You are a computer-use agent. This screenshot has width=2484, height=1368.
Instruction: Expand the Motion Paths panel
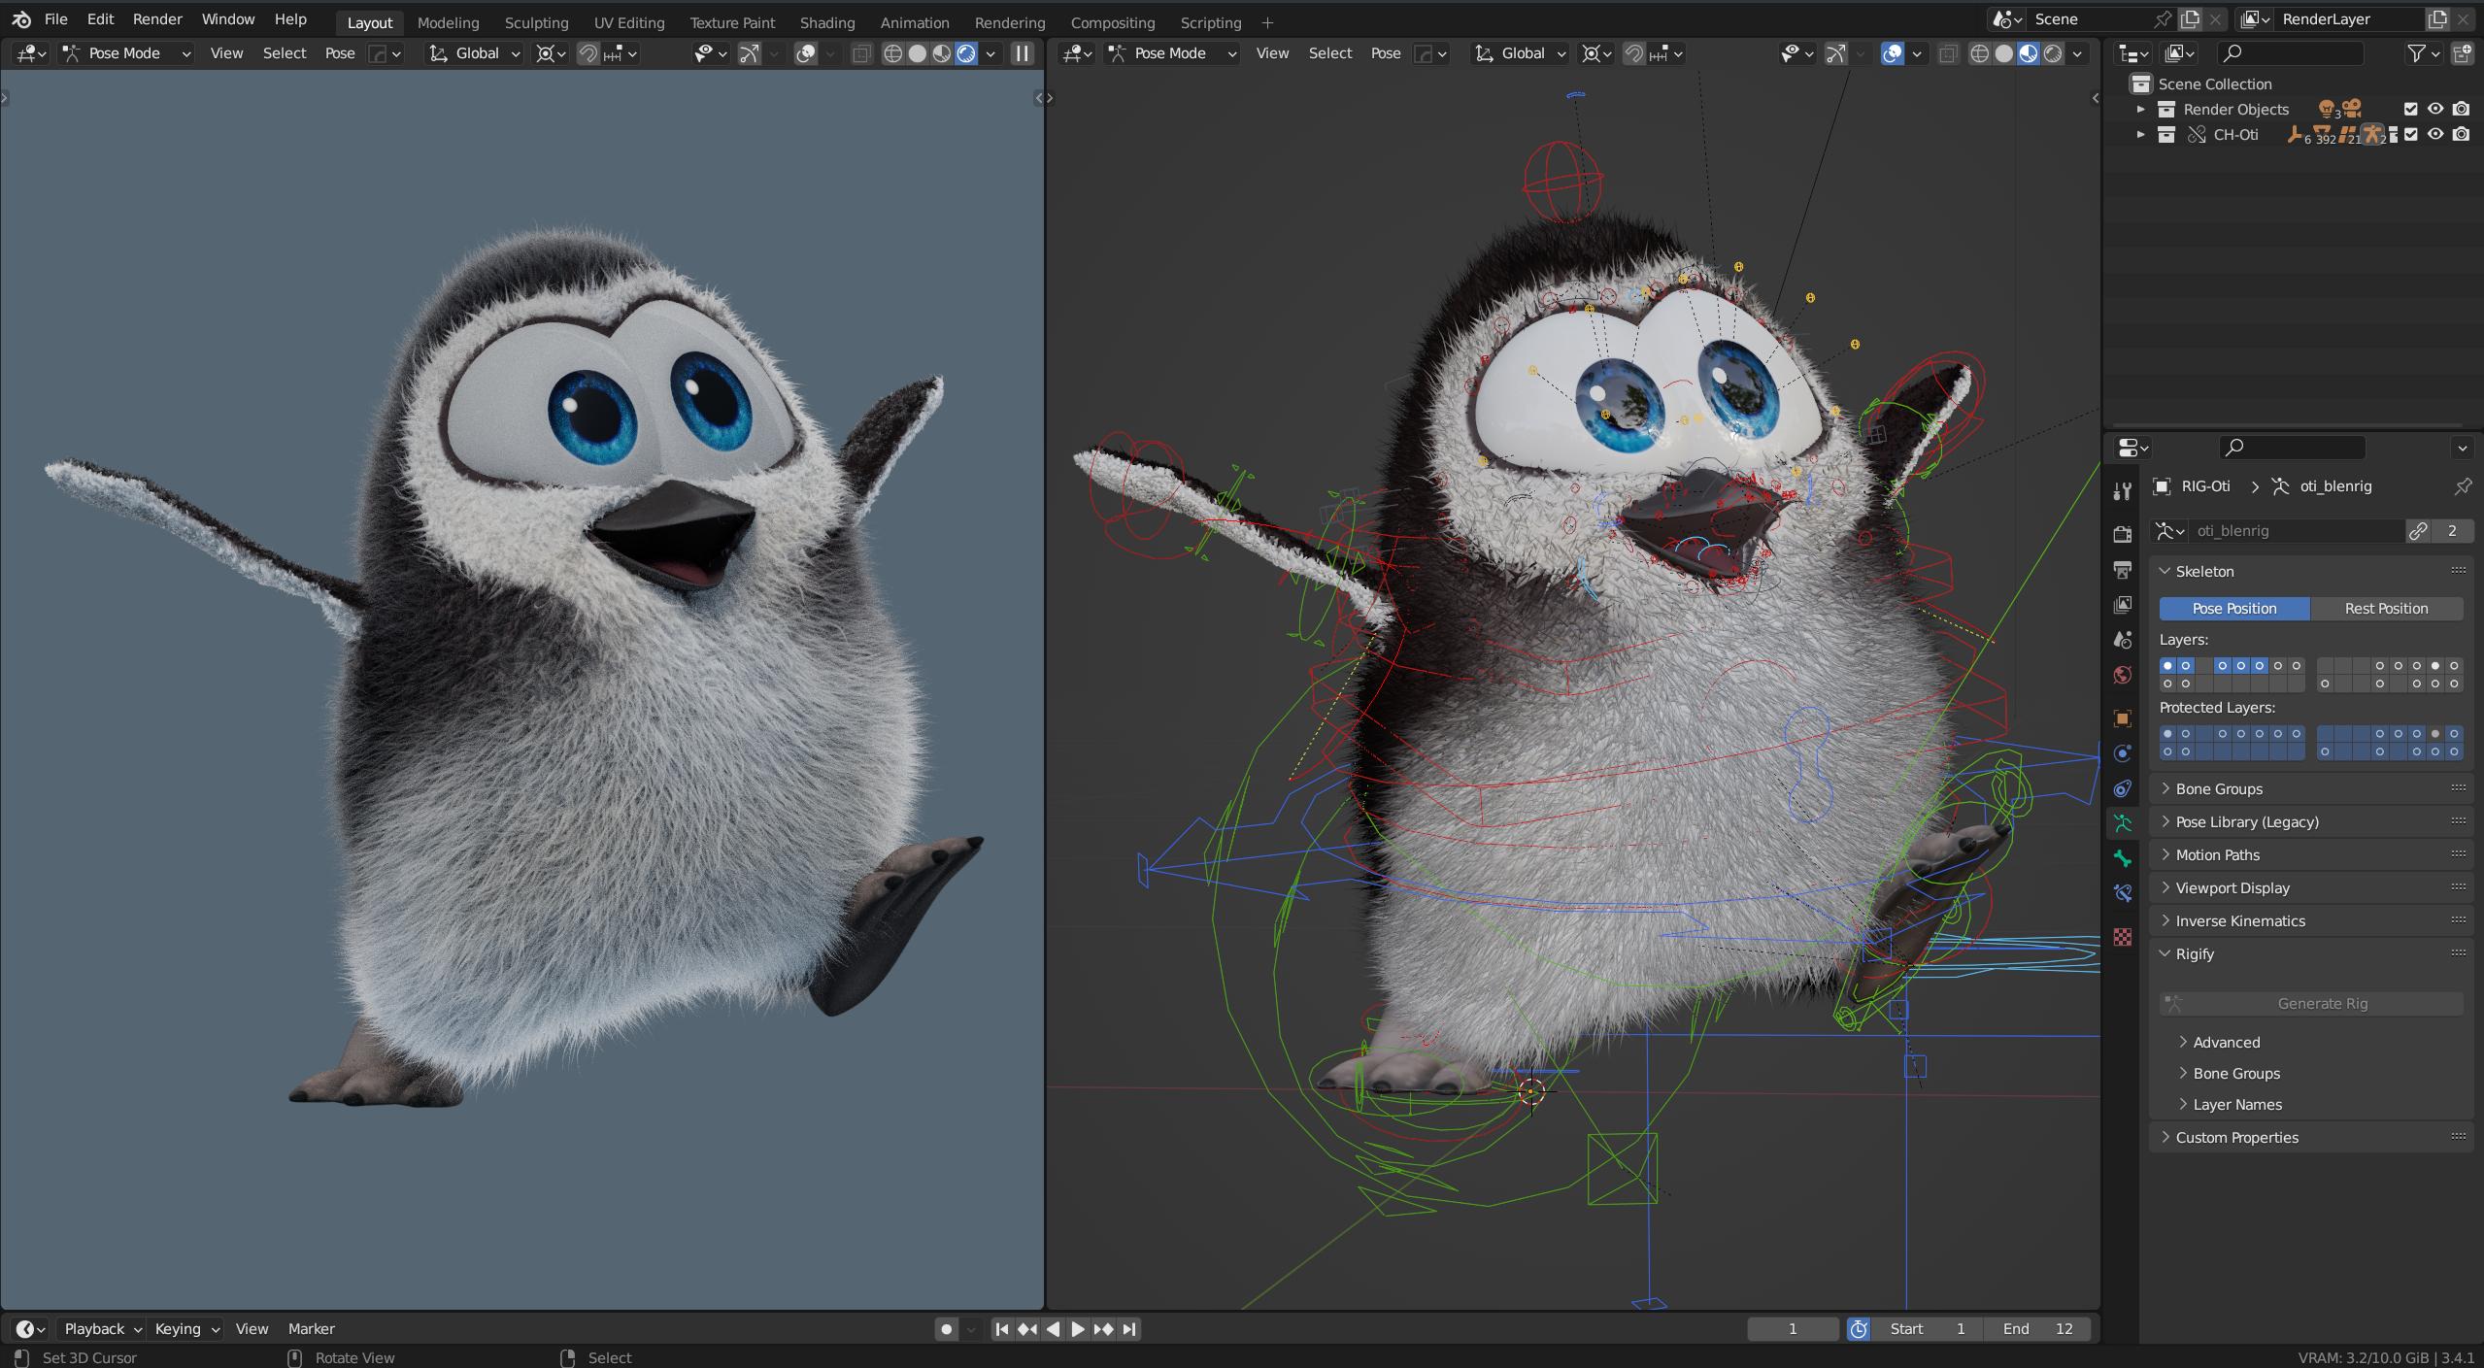point(2217,854)
